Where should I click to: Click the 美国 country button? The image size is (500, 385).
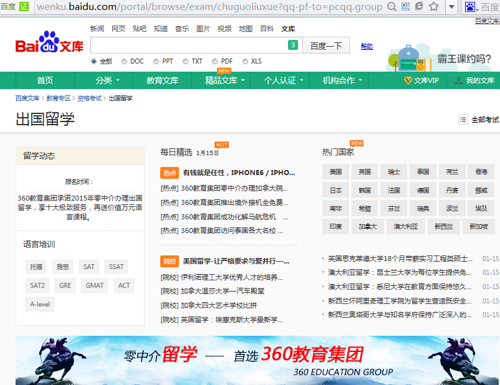pos(335,172)
